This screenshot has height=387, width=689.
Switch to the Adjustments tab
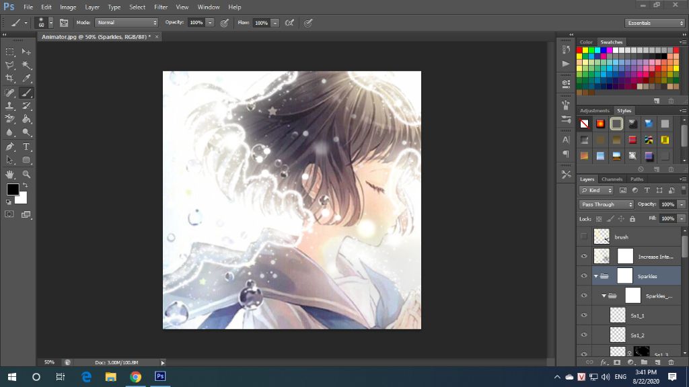tap(595, 111)
